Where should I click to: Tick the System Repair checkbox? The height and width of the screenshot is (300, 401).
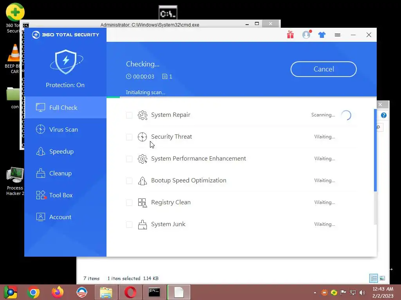coord(129,115)
